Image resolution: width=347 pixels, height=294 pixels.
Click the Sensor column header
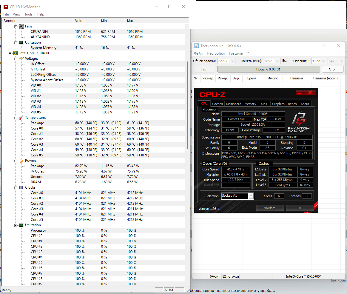coord(37,21)
